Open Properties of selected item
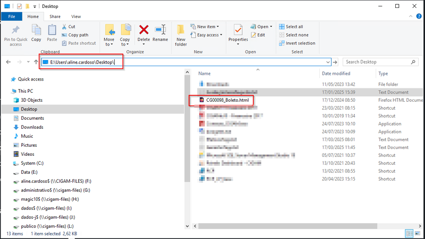 coord(238,34)
